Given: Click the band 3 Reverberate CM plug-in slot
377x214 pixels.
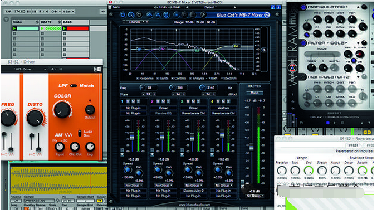Looking at the screenshot, I should 193,113.
